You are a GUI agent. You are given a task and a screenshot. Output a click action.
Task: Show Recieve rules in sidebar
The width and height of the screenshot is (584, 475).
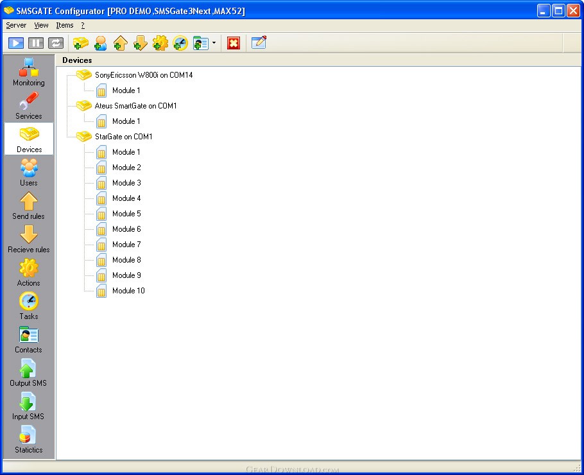click(29, 239)
